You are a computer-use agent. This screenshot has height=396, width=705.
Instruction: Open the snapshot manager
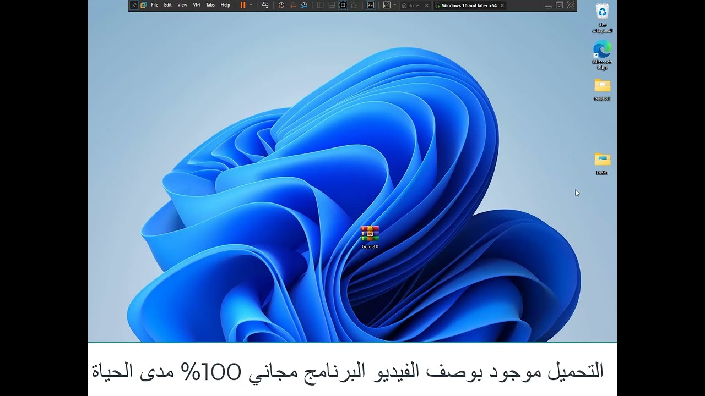(x=303, y=5)
